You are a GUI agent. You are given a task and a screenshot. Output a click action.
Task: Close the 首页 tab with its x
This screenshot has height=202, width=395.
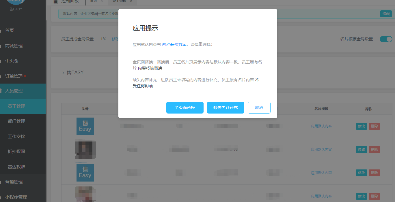[102, 1]
